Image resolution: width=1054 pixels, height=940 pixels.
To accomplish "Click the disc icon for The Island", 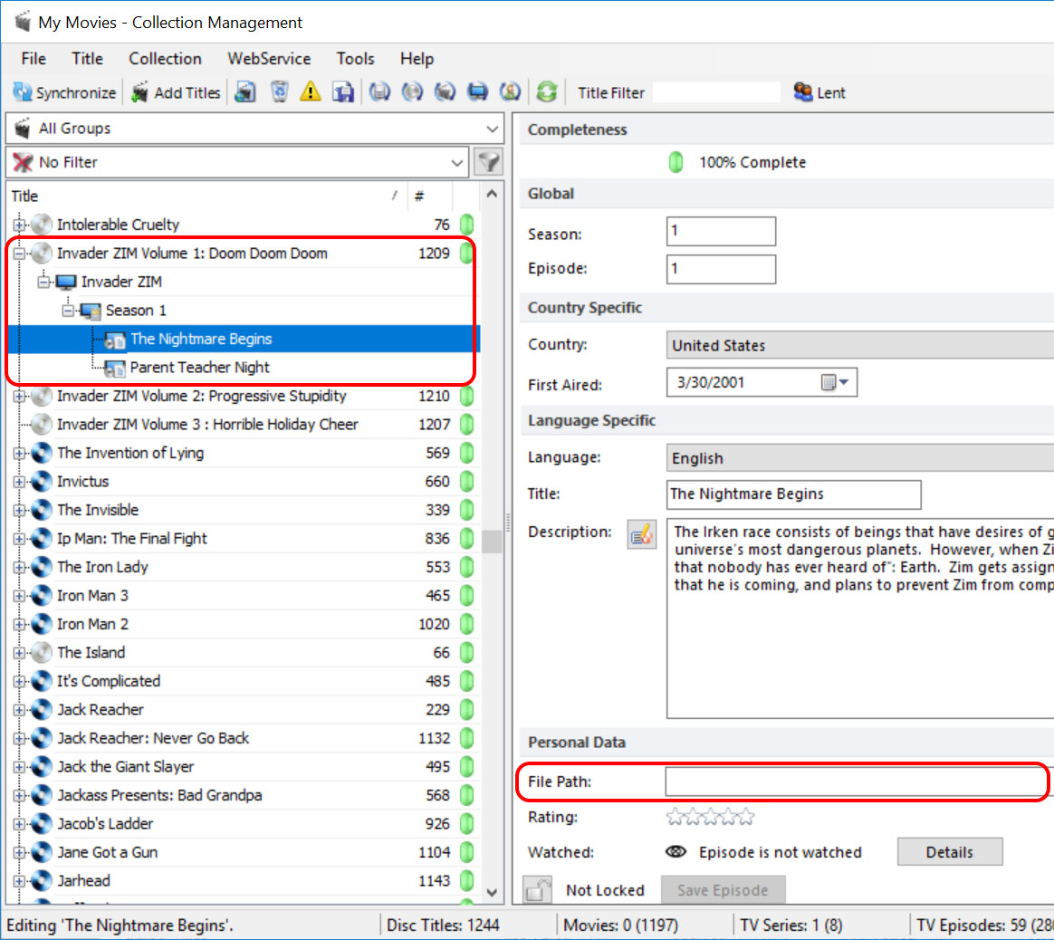I will (x=42, y=652).
